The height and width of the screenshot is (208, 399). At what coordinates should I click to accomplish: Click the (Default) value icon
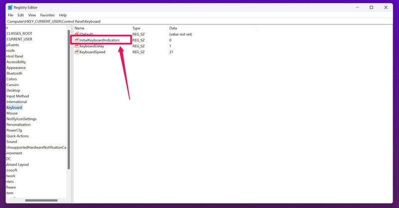pyautogui.click(x=77, y=34)
